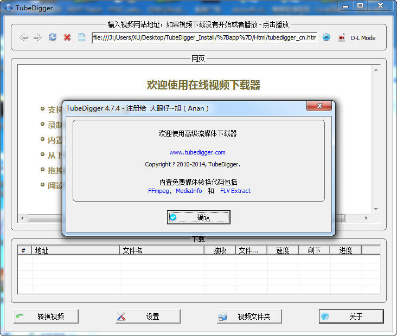The width and height of the screenshot is (397, 336).
Task: Click the 速度 column header
Action: click(x=283, y=250)
